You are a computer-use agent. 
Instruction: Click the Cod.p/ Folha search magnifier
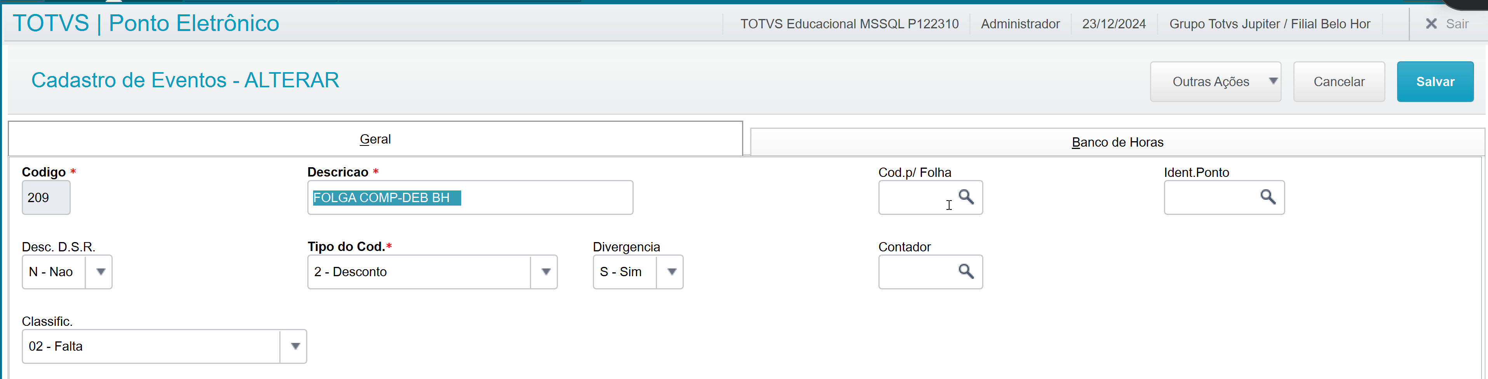click(x=966, y=197)
